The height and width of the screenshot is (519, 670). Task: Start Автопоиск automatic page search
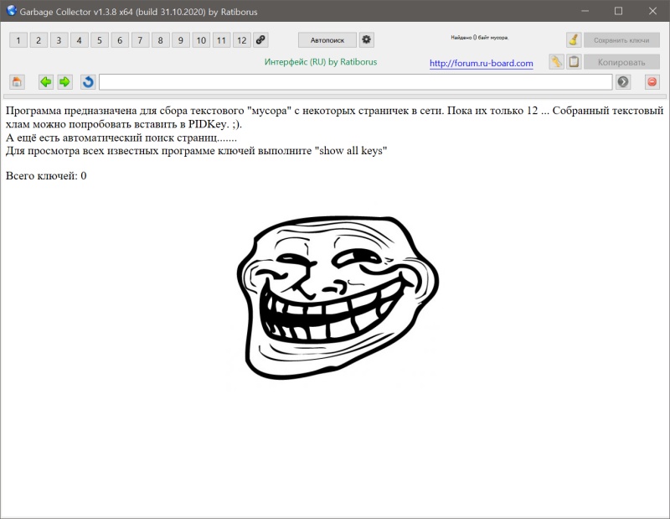pos(327,40)
